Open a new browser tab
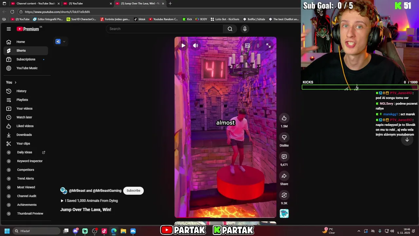 pos(170,4)
